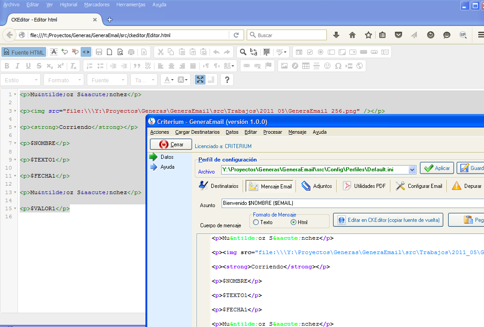484x327 pixels.
Task: Click the add comment icon in CKEditor toolbar
Action: click(64, 52)
